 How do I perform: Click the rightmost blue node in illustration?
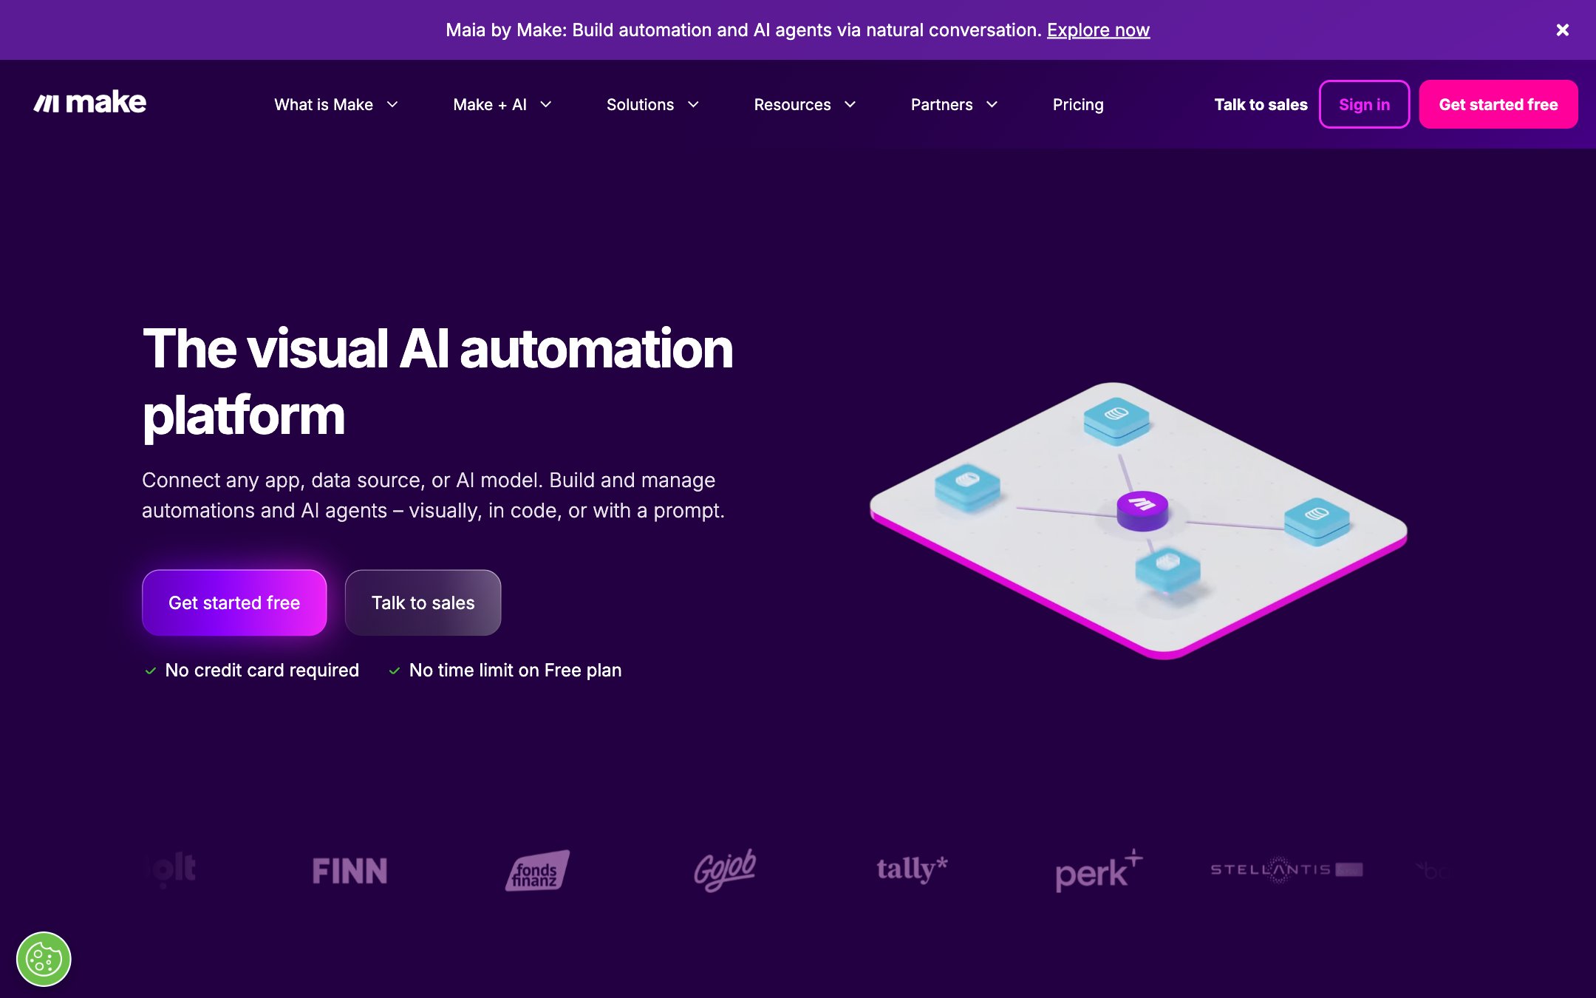point(1317,521)
